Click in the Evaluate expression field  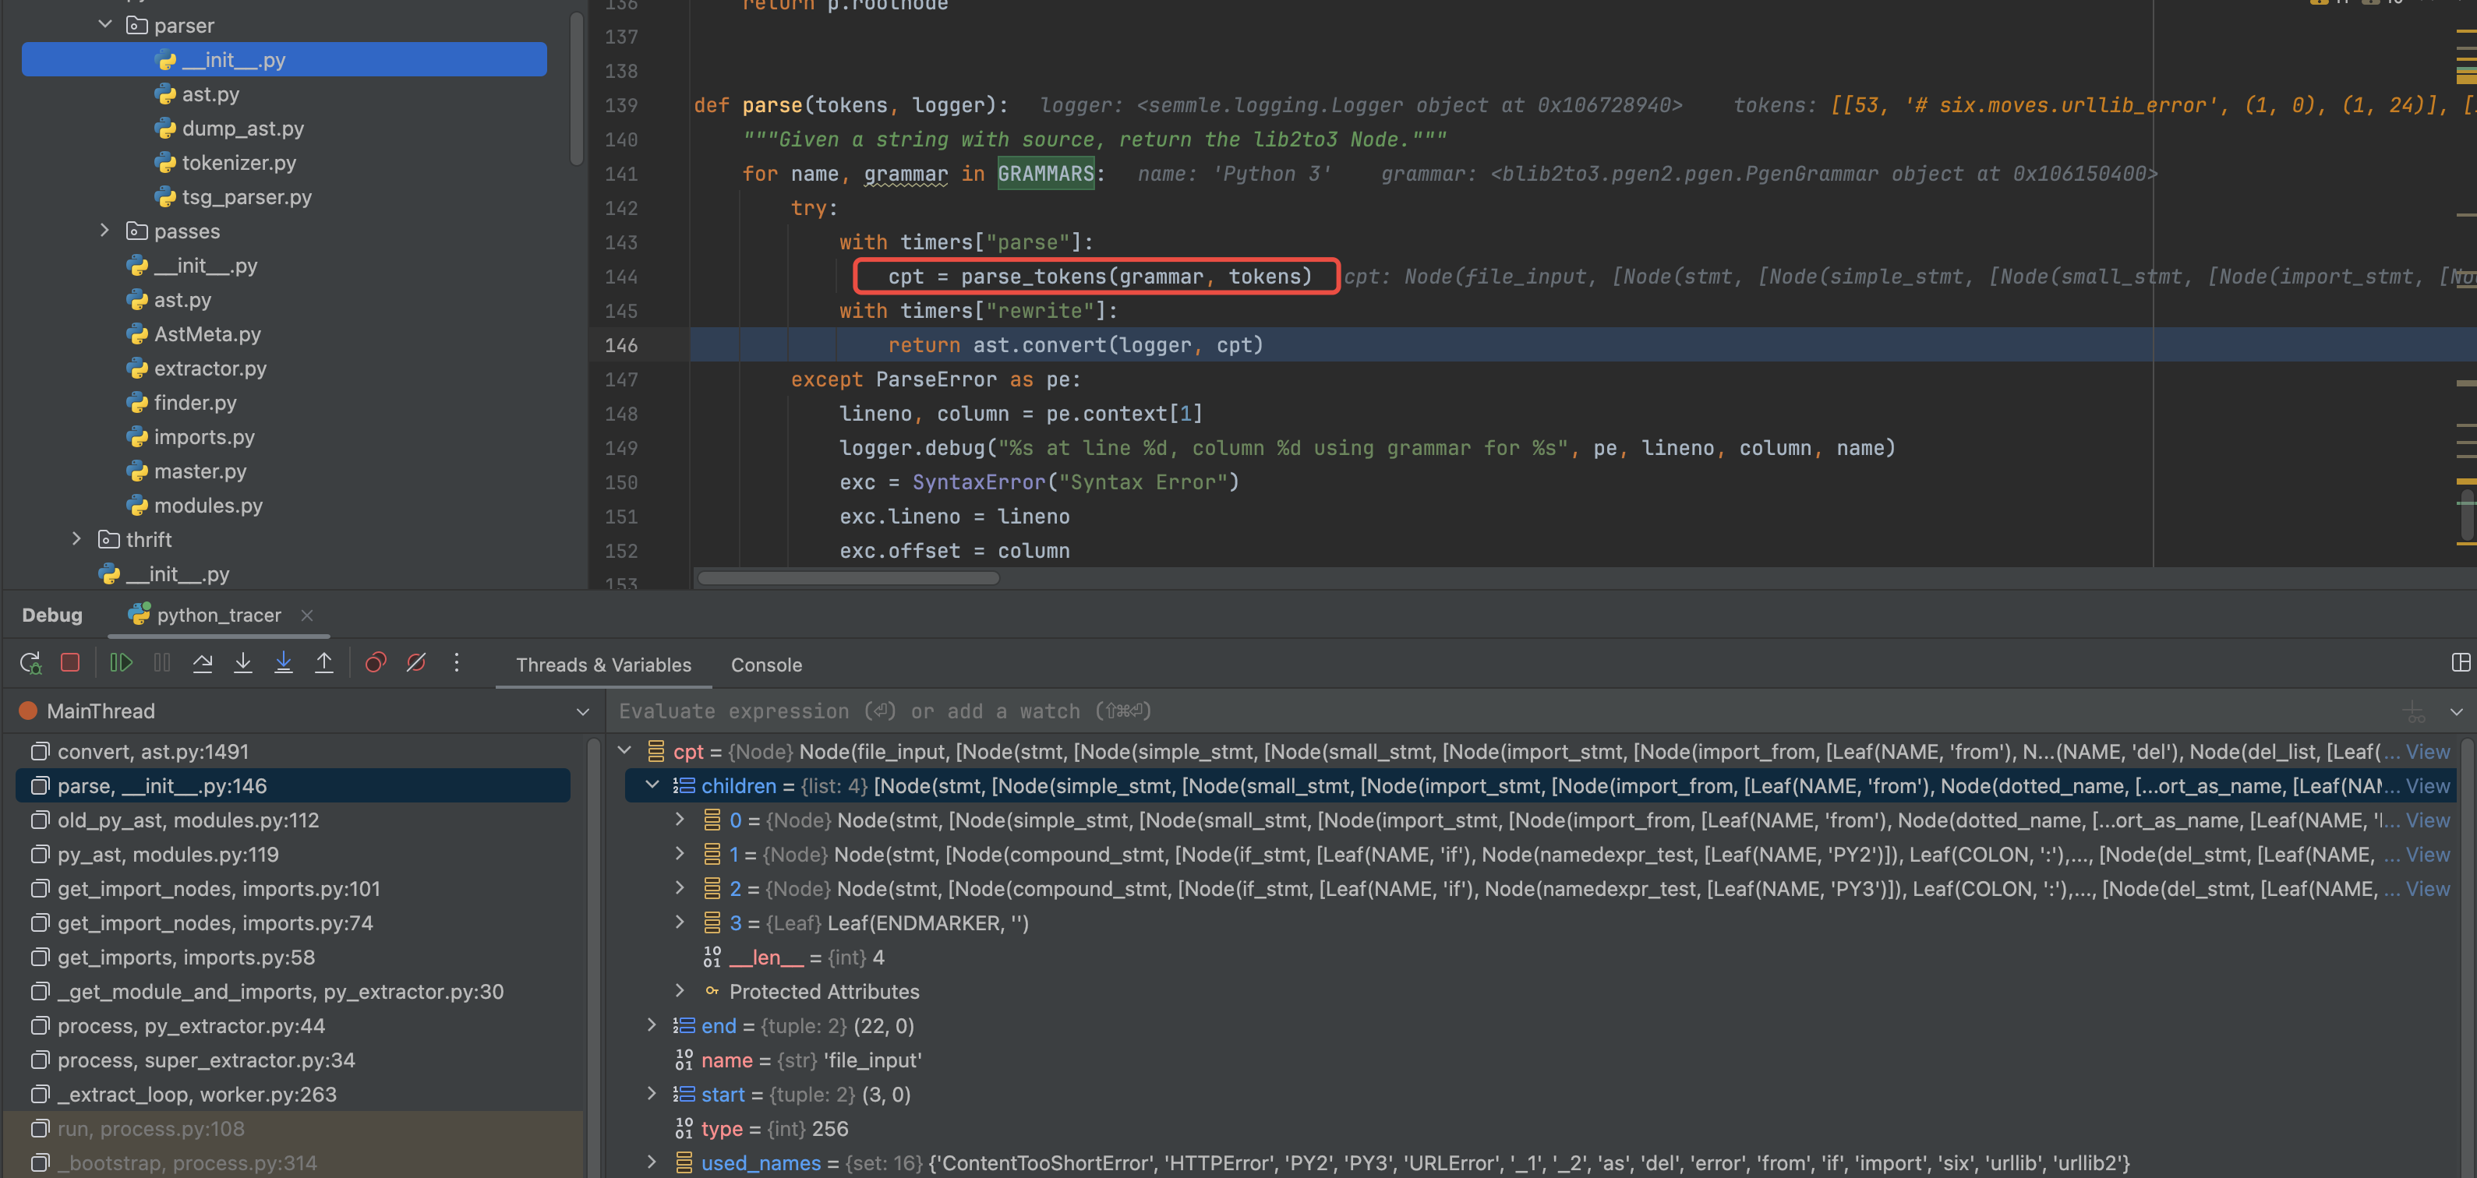click(x=1500, y=712)
